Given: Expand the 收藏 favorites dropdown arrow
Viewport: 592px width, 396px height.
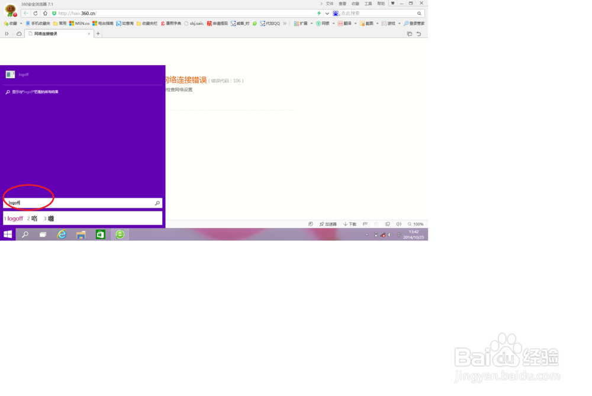Looking at the screenshot, I should click(21, 24).
